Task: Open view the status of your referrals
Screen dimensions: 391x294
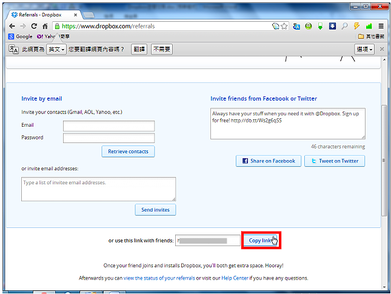Action: 159,278
